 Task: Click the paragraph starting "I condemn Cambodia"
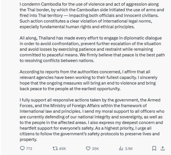[x=92, y=15]
